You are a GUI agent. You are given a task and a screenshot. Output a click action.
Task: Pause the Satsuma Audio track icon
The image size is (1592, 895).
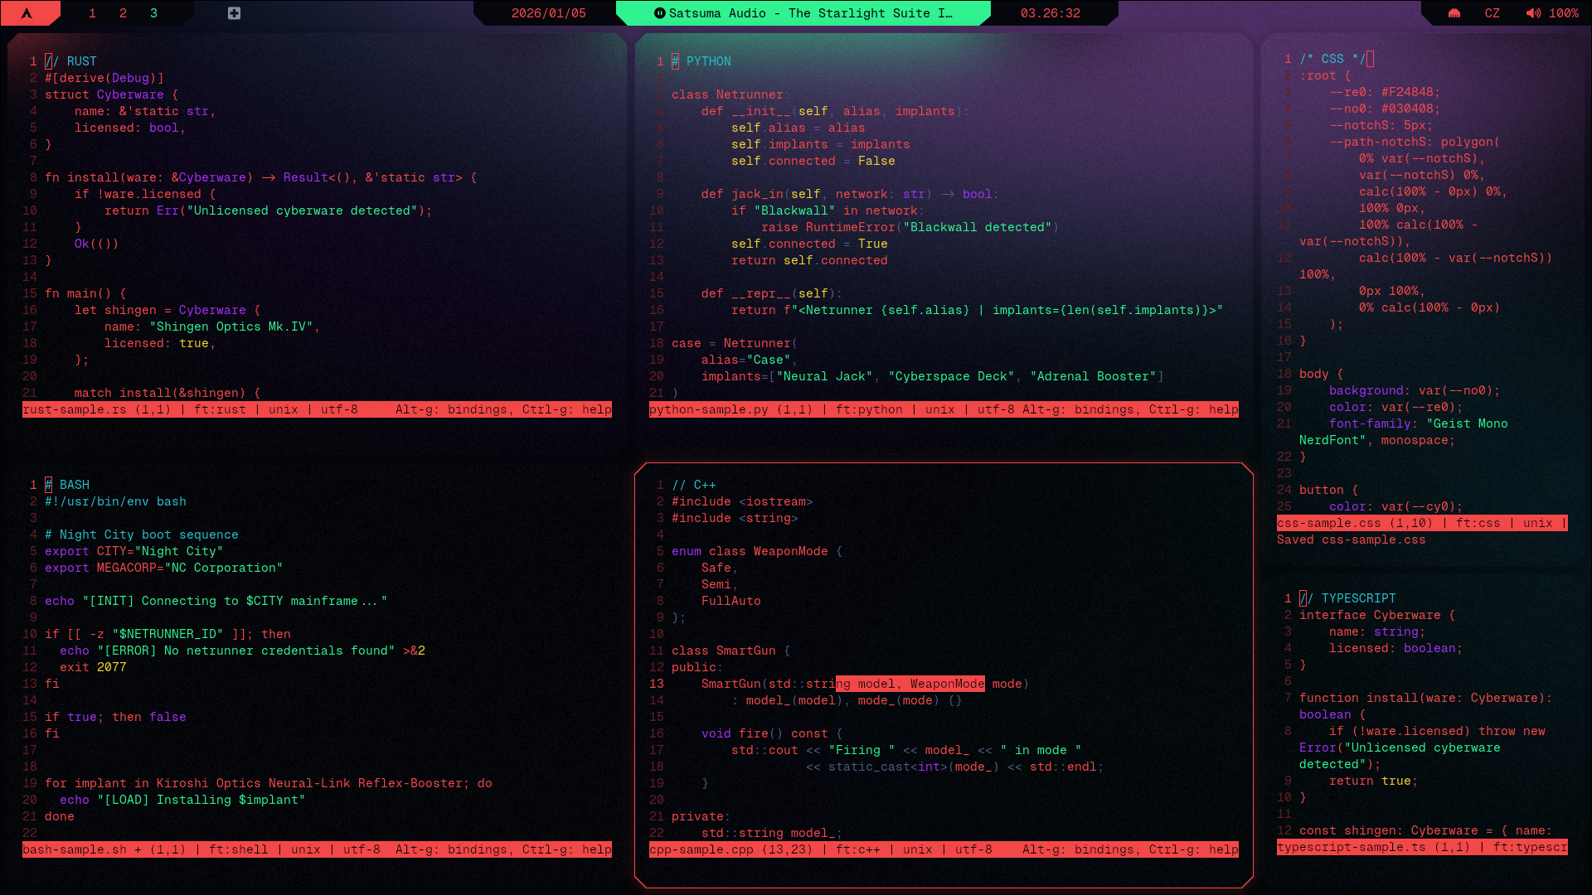[x=660, y=13]
